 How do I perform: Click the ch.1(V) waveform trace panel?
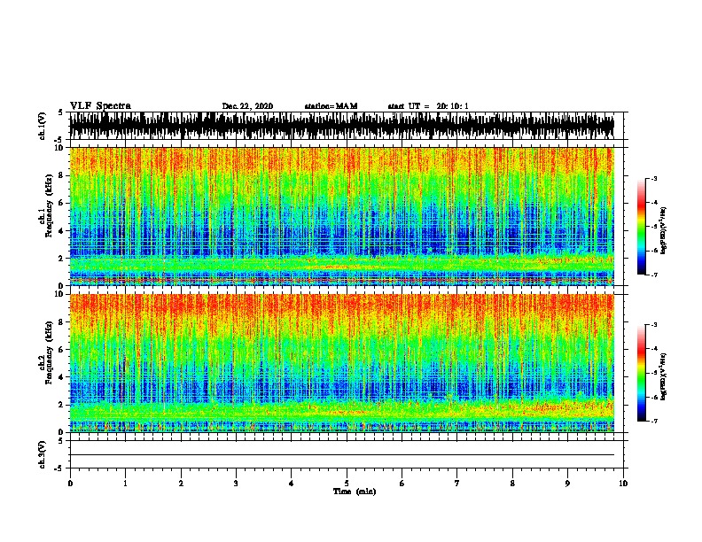click(342, 126)
